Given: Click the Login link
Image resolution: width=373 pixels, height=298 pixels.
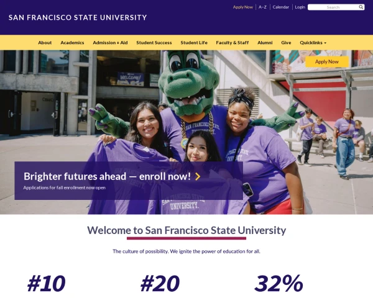Looking at the screenshot, I should [x=300, y=7].
